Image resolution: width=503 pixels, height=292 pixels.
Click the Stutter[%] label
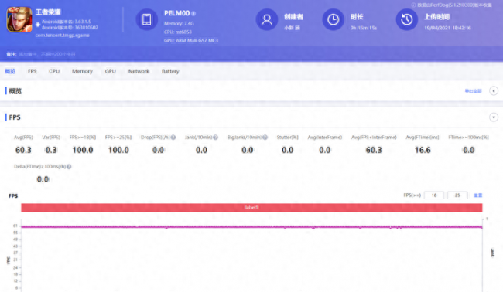(x=287, y=138)
